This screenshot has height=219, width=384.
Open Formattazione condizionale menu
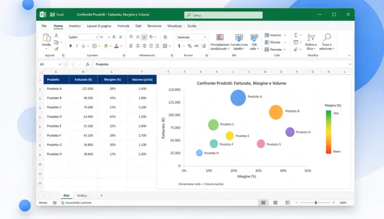(x=220, y=42)
